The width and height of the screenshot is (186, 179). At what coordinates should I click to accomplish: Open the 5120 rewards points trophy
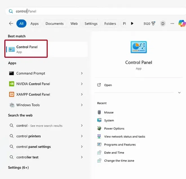click(149, 23)
